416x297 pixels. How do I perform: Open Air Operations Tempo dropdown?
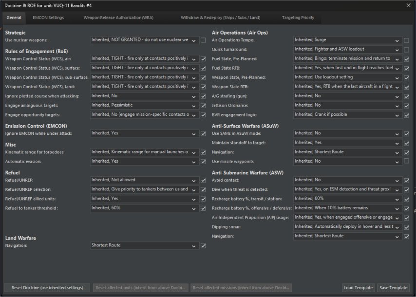(x=348, y=40)
